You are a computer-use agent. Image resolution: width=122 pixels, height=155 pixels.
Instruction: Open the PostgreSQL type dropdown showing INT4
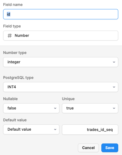[61, 87]
